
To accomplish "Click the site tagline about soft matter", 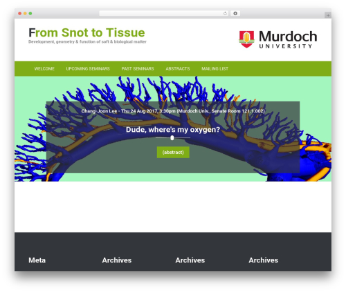I will pos(87,41).
